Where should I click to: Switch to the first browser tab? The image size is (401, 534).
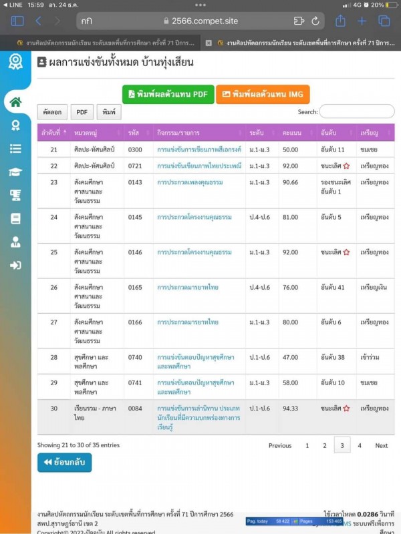coord(106,43)
